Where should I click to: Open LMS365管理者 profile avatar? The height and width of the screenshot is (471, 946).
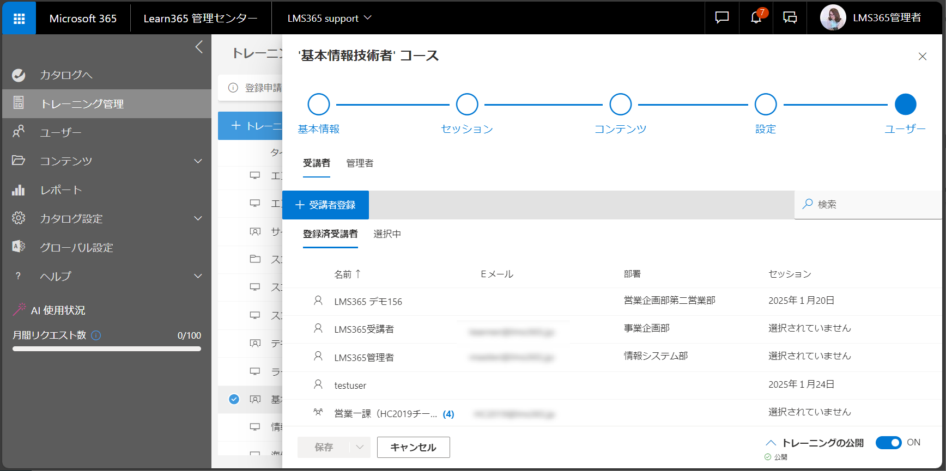click(833, 18)
